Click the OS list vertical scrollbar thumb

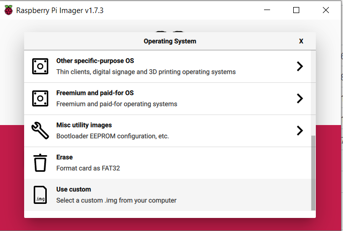point(313,172)
